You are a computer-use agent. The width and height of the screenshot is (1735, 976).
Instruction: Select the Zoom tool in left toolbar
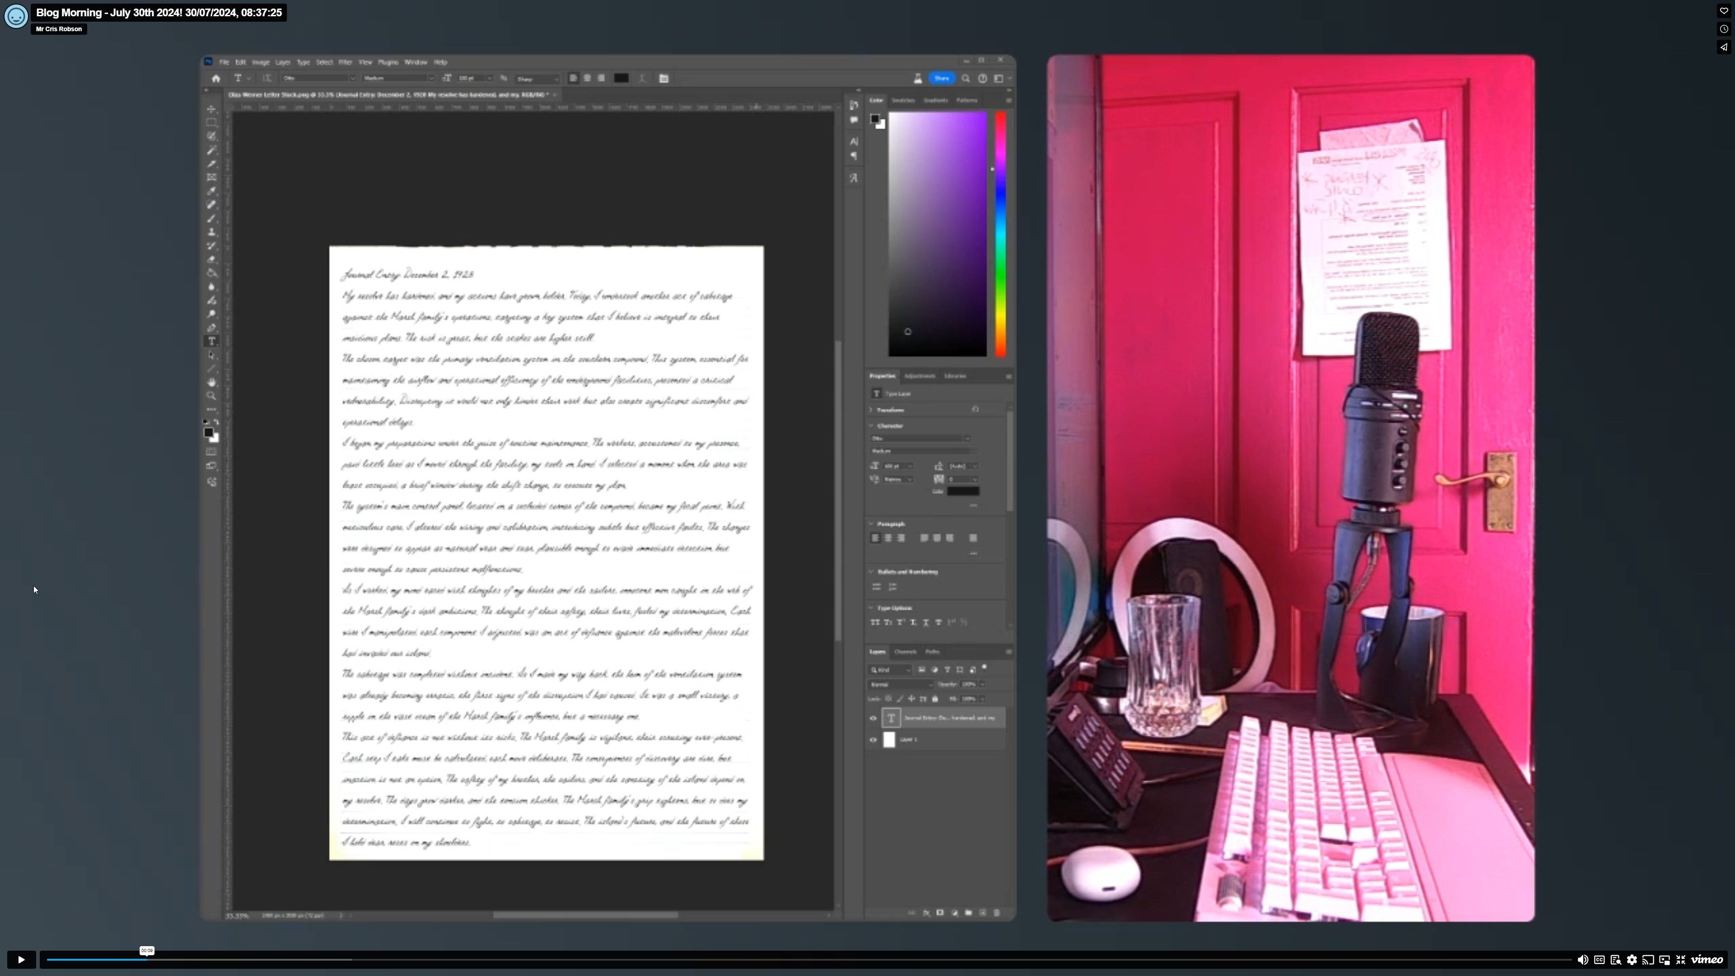pyautogui.click(x=211, y=396)
